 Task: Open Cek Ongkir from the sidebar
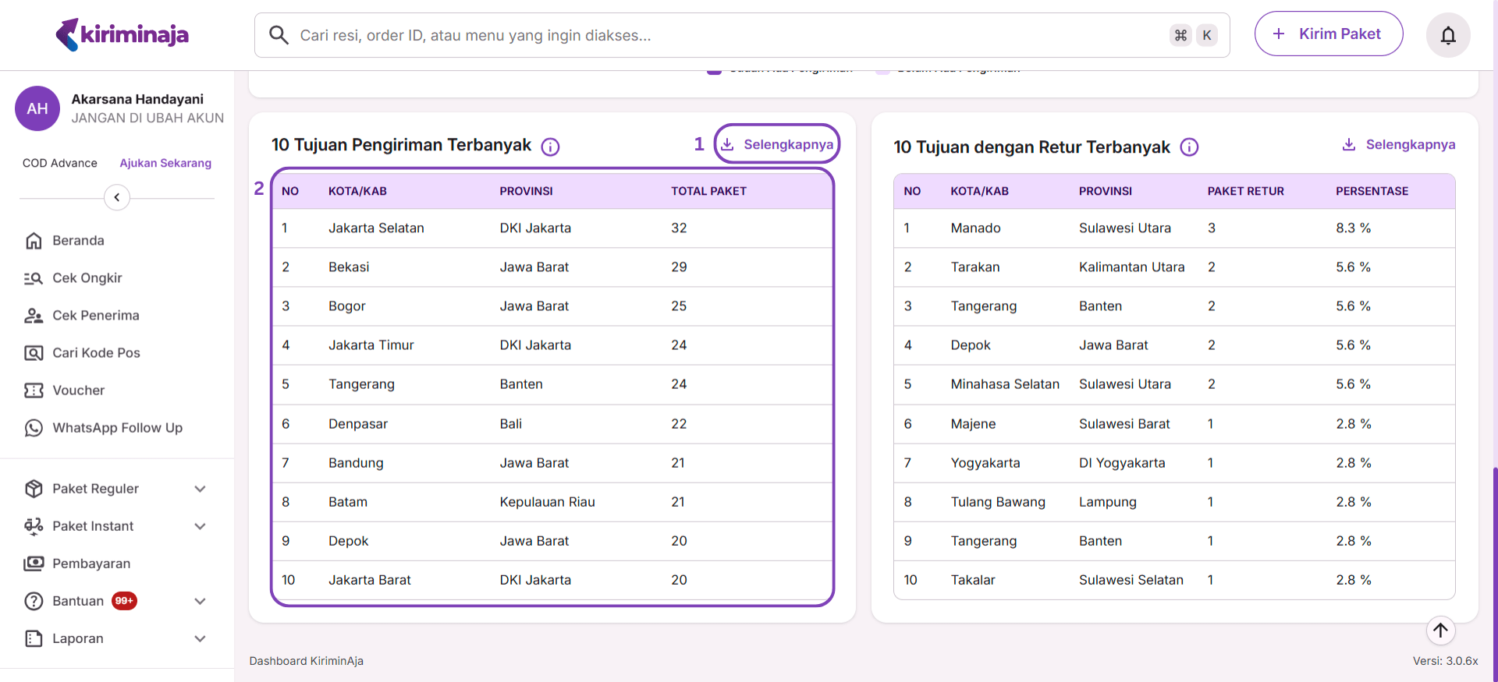(x=87, y=278)
